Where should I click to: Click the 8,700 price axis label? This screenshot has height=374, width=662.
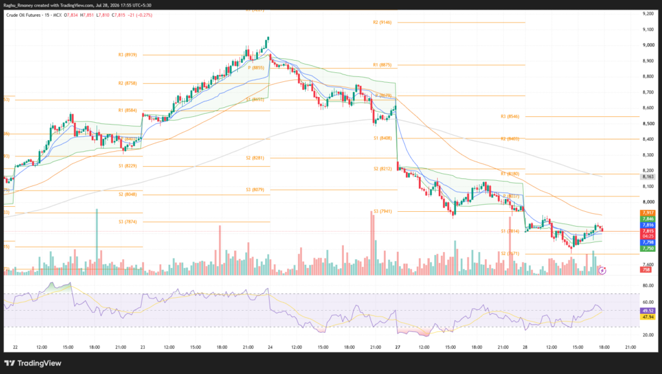click(648, 92)
